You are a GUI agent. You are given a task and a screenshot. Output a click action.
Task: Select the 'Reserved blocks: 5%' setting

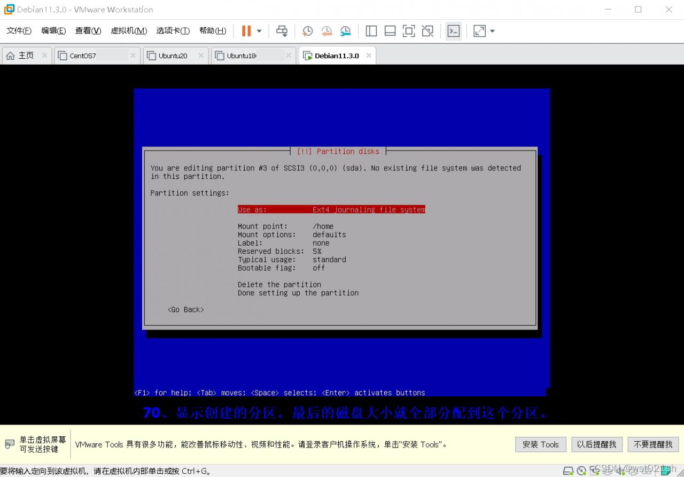[x=279, y=251]
